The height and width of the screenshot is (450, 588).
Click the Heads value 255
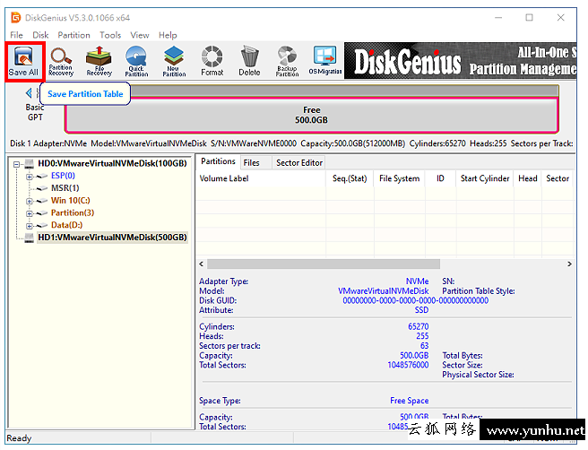click(x=422, y=336)
